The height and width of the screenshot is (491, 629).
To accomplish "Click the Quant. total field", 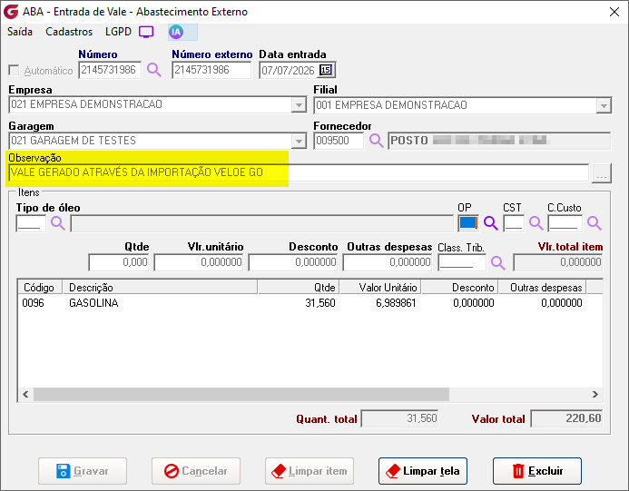I will (399, 418).
